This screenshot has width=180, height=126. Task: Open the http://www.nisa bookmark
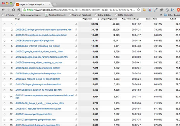30,15
